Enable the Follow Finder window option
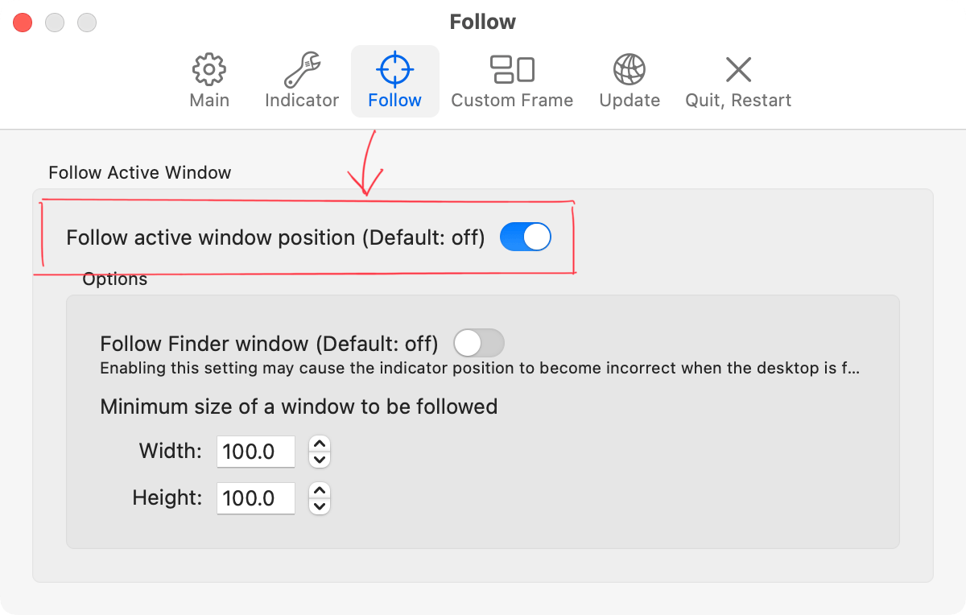This screenshot has width=966, height=615. tap(478, 343)
